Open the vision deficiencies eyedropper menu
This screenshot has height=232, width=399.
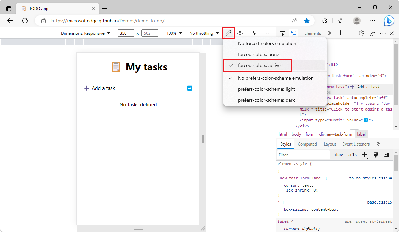(x=228, y=33)
